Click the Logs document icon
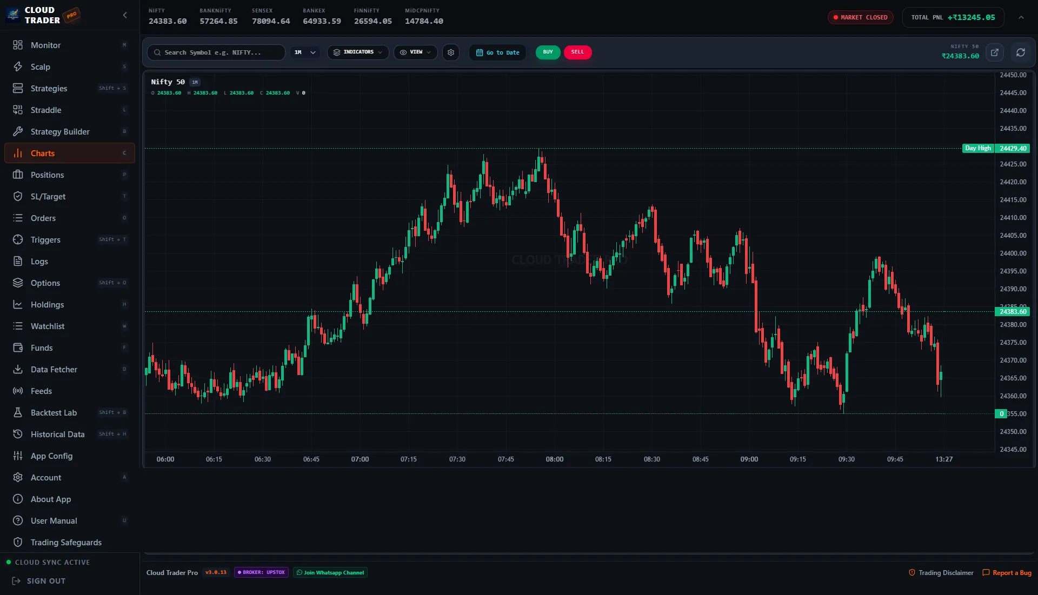This screenshot has width=1038, height=595. pyautogui.click(x=18, y=261)
